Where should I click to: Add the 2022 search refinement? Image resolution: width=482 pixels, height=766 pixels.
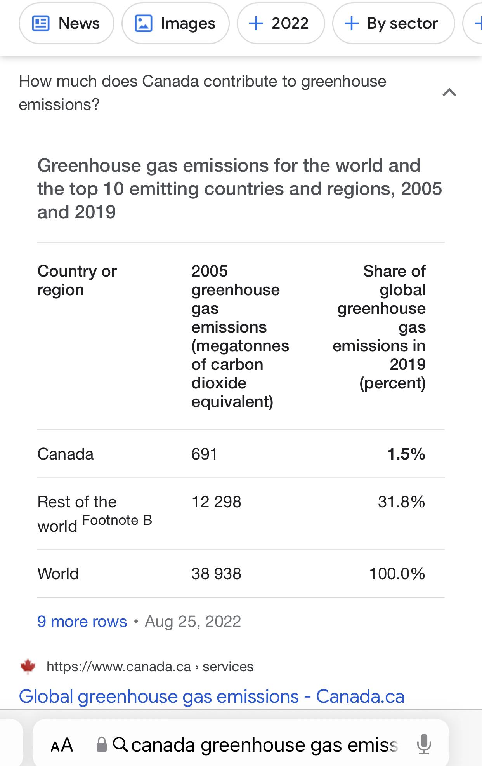point(281,24)
